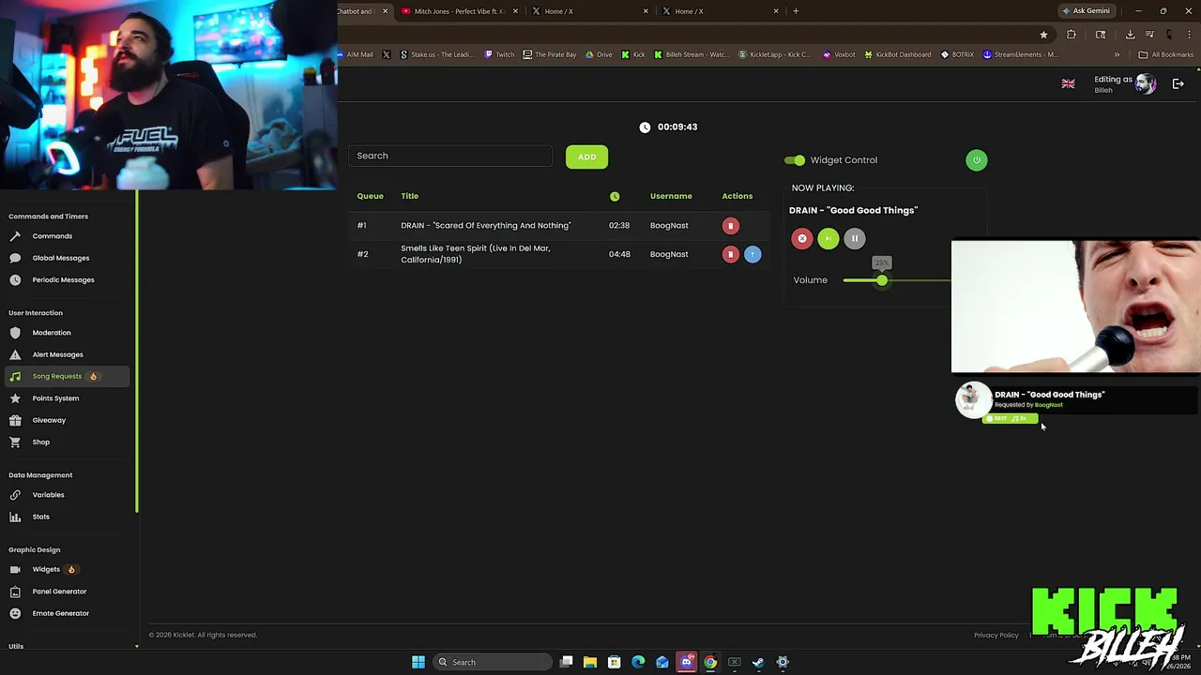Click the Privacy Policy link
Image resolution: width=1201 pixels, height=675 pixels.
pos(996,636)
